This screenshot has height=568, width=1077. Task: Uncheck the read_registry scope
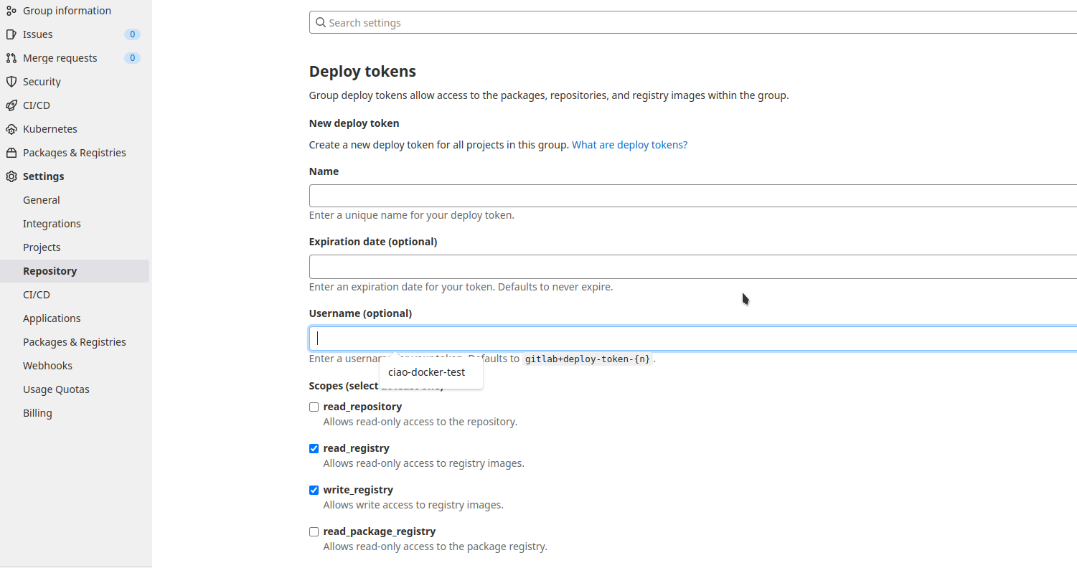314,449
